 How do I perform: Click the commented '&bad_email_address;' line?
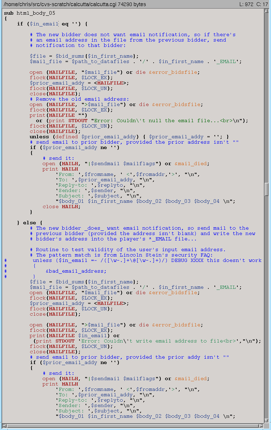76,271
